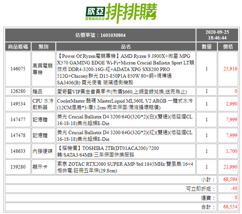Select the 高興電競專機 category cell
Viewport: 242px width, 214px height.
click(x=43, y=69)
